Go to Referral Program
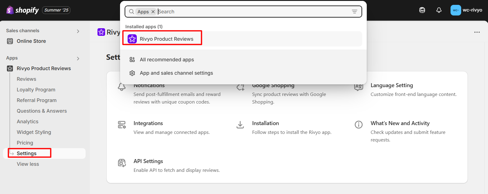Viewport: 488px width, 194px height. point(37,100)
